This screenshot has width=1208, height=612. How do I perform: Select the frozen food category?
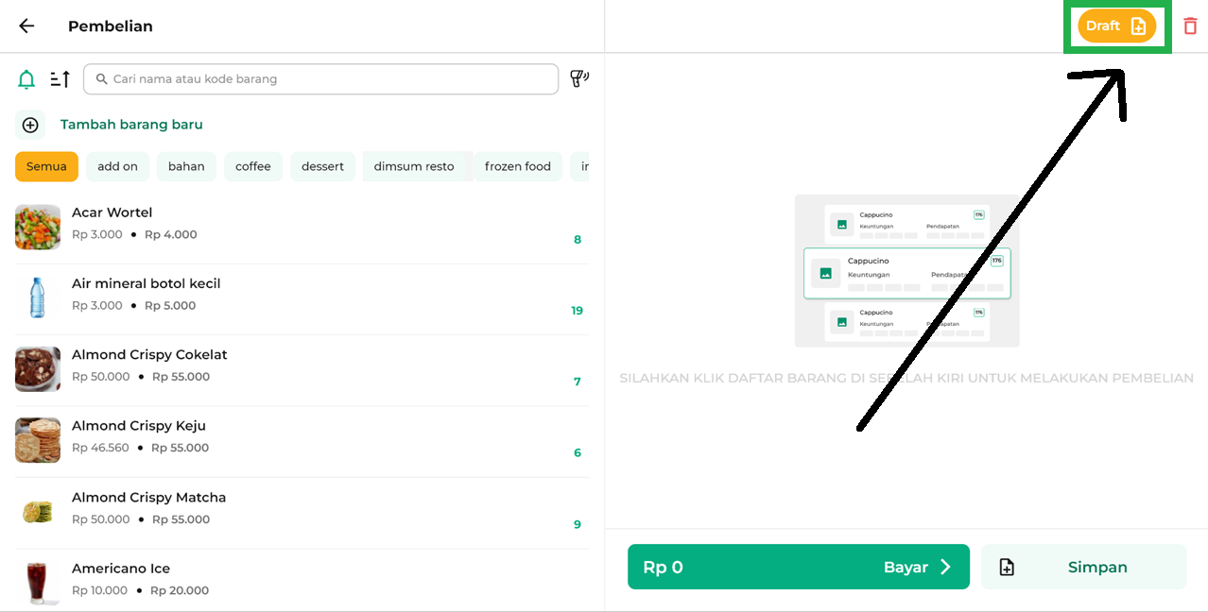coord(517,166)
